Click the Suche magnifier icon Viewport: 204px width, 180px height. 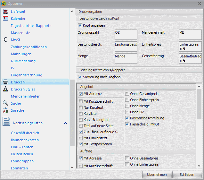pyautogui.click(x=5, y=103)
